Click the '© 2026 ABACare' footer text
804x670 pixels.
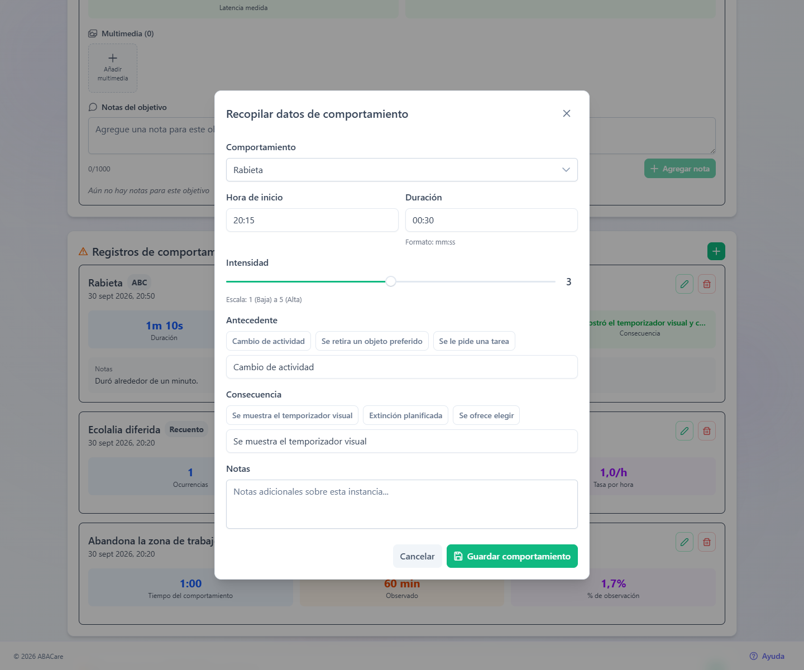pos(39,657)
